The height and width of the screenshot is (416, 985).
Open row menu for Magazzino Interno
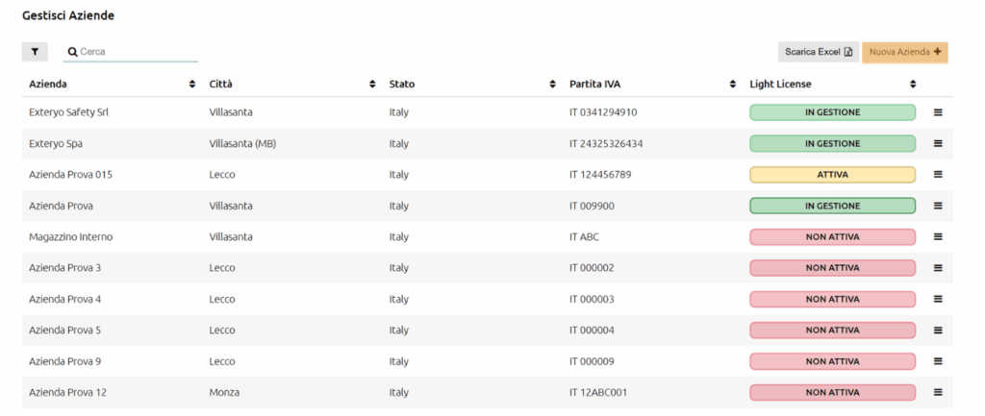(938, 236)
